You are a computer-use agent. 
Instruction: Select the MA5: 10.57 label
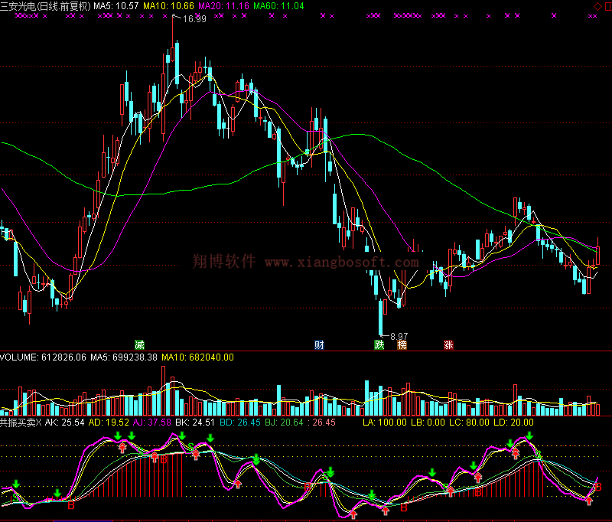point(116,6)
